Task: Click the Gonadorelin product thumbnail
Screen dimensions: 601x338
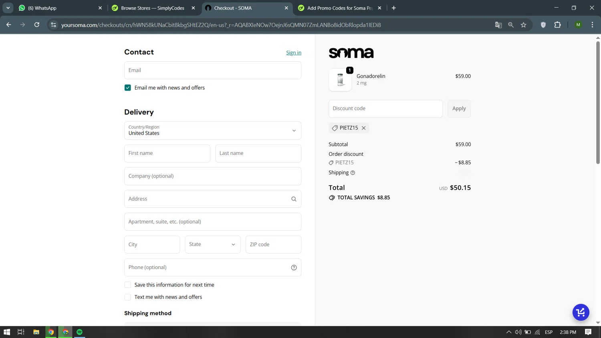Action: [x=340, y=80]
